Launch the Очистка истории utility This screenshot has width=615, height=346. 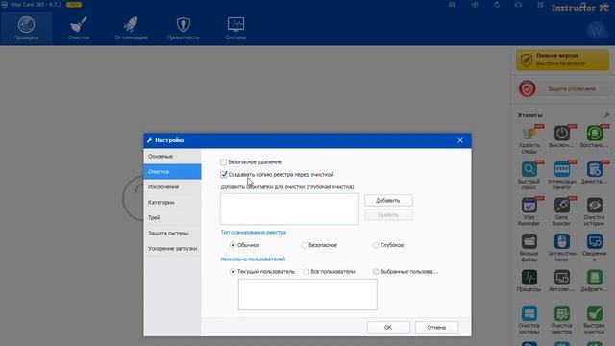tap(594, 211)
